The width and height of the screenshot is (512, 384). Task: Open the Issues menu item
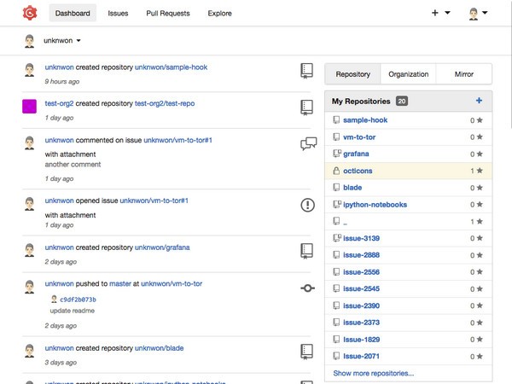tap(119, 14)
